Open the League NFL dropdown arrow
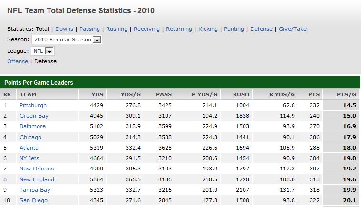The image size is (361, 207). [49, 51]
